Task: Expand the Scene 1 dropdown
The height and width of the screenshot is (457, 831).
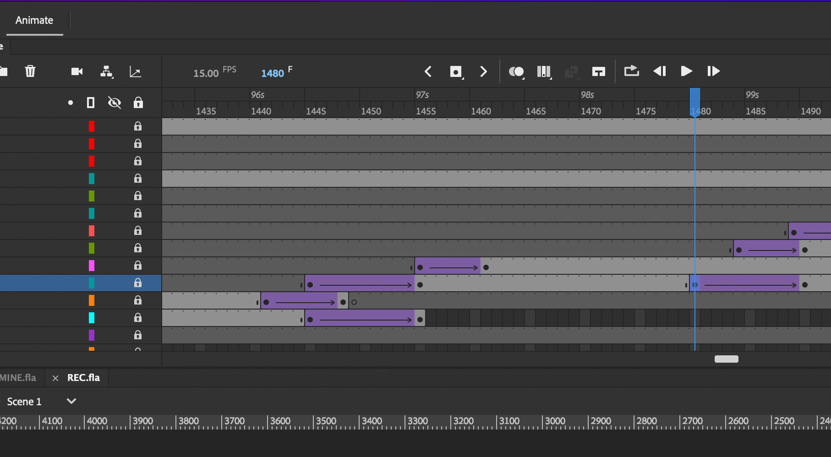Action: [x=71, y=401]
